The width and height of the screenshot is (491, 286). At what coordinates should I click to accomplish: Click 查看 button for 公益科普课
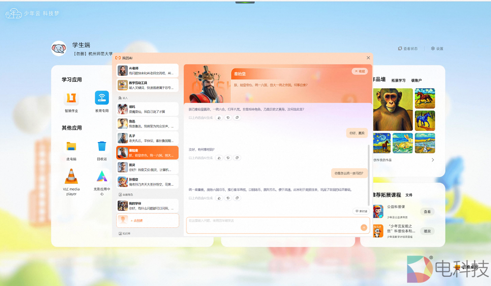(427, 212)
